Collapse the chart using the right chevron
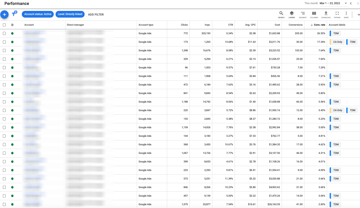The height and width of the screenshot is (208, 360). (x=358, y=15)
